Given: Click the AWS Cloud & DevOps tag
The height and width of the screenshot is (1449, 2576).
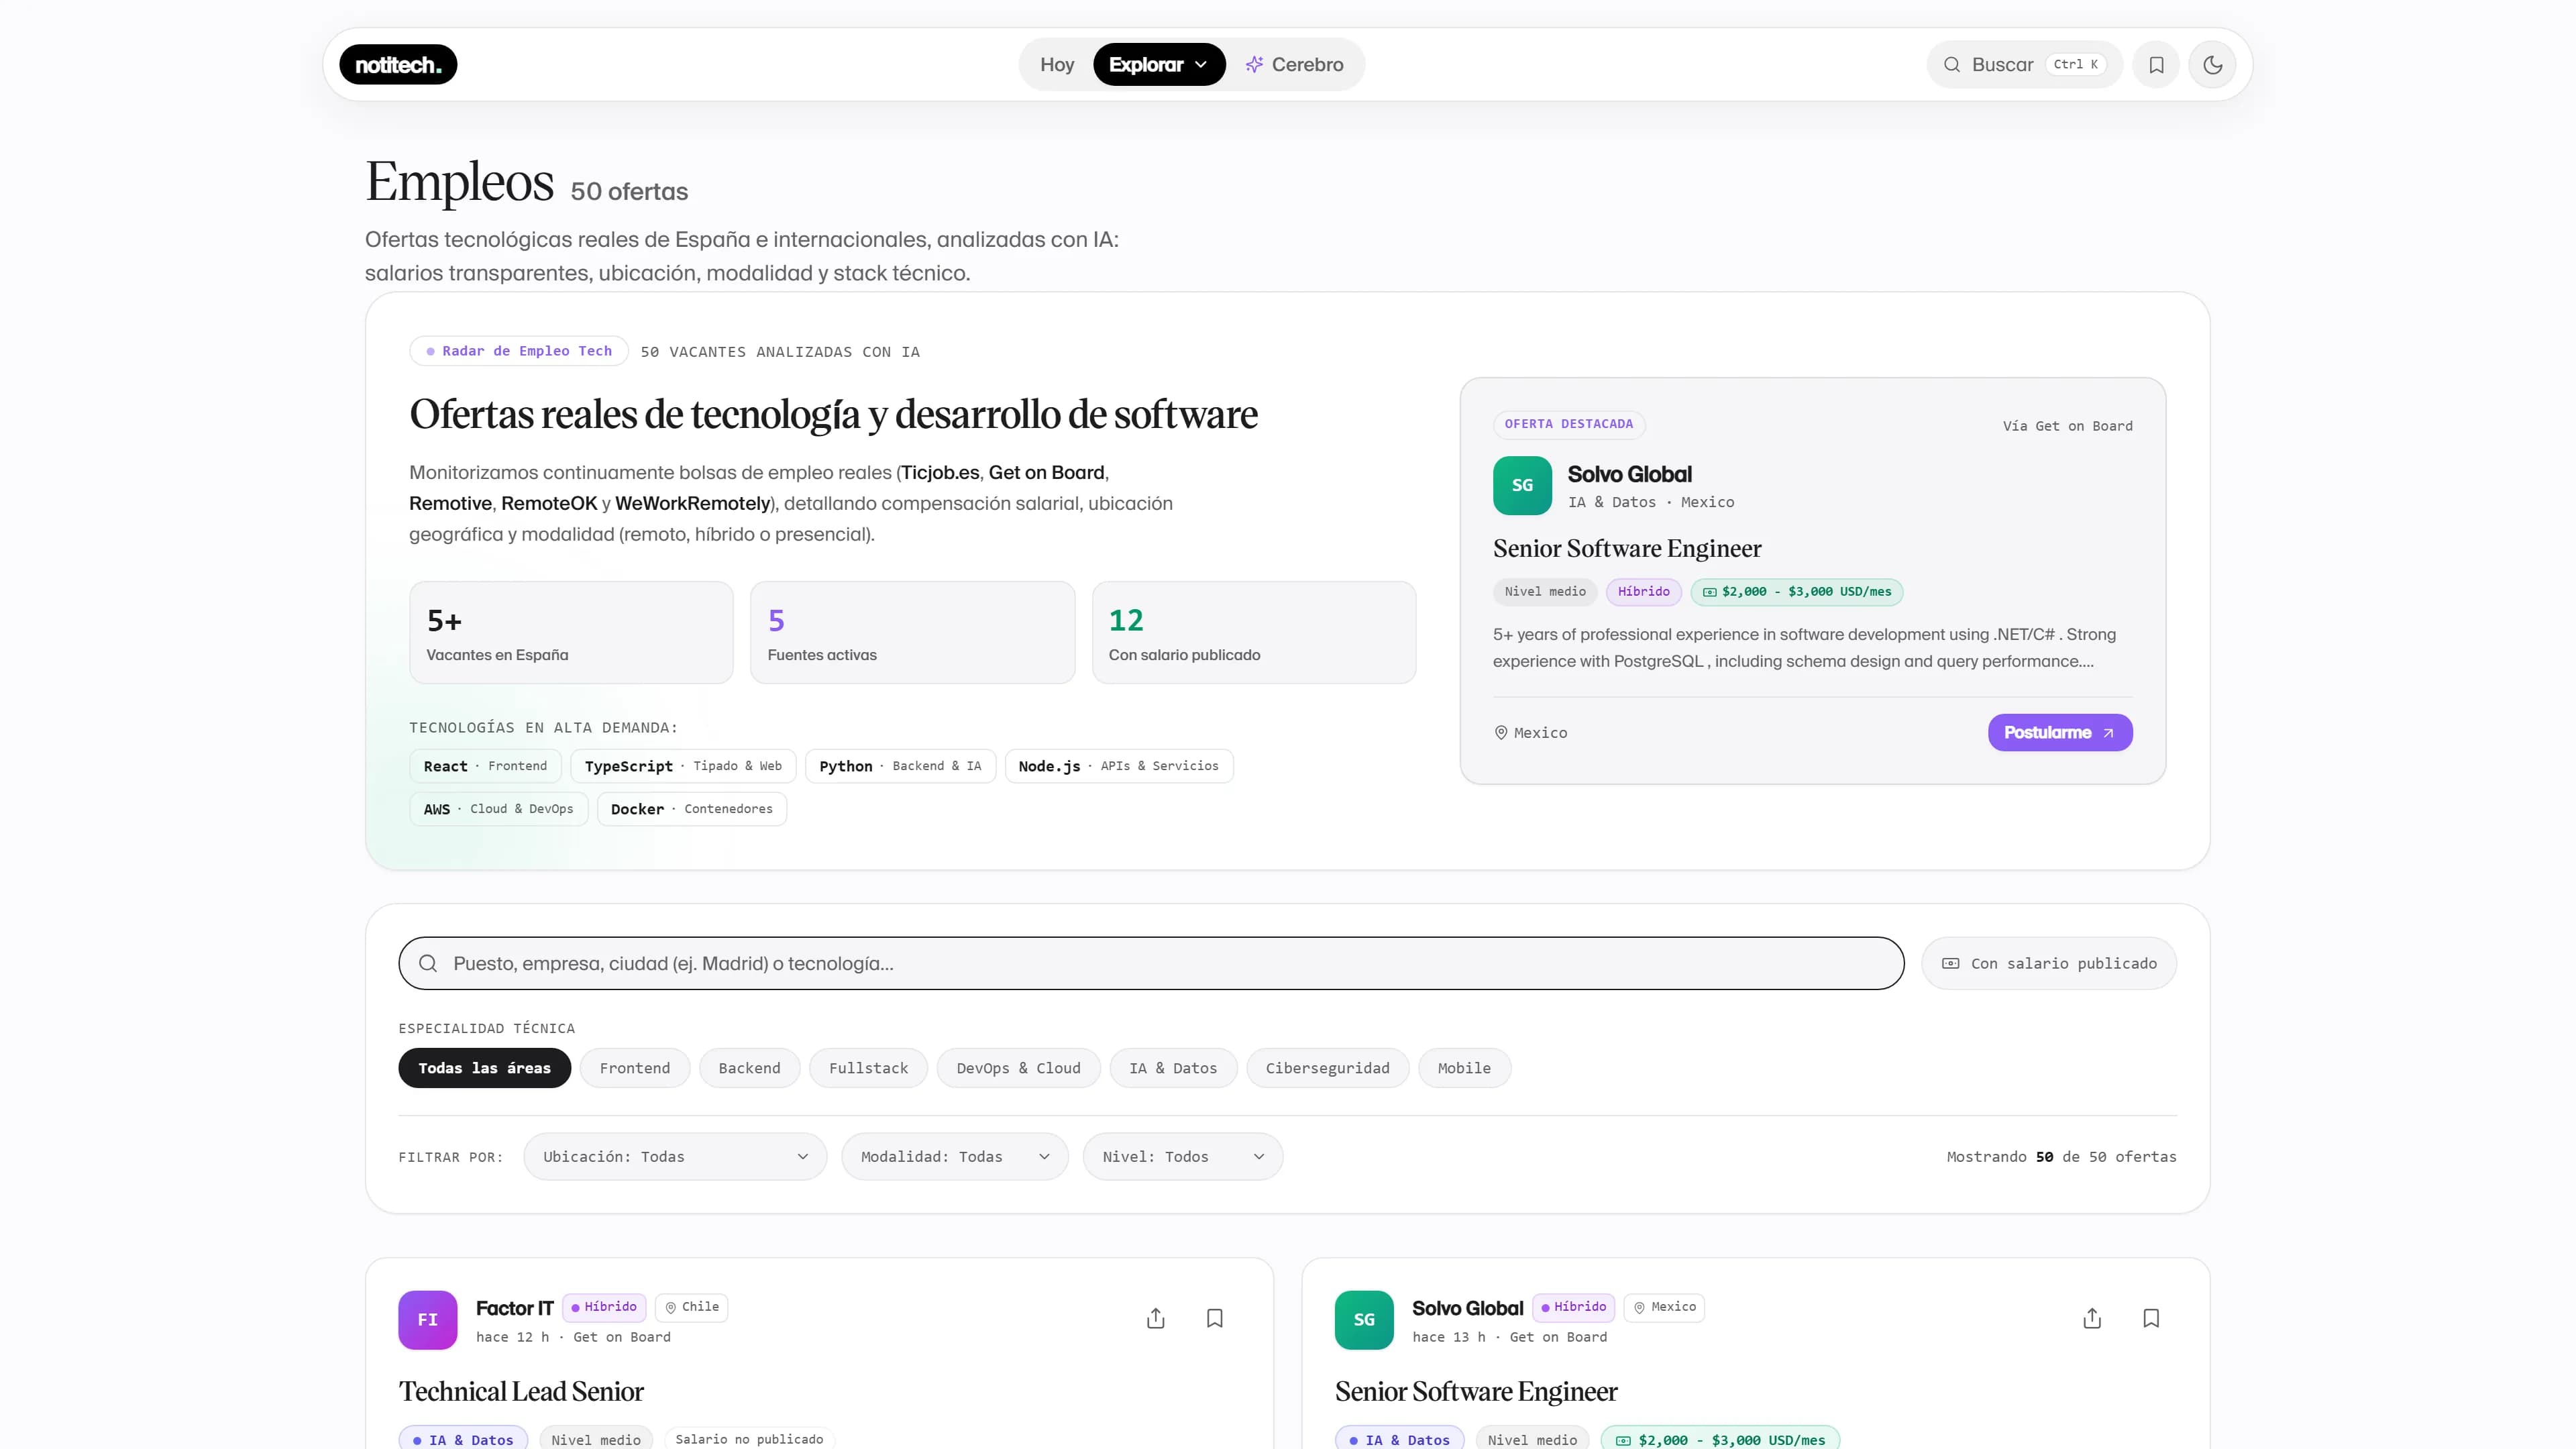Looking at the screenshot, I should [x=498, y=809].
